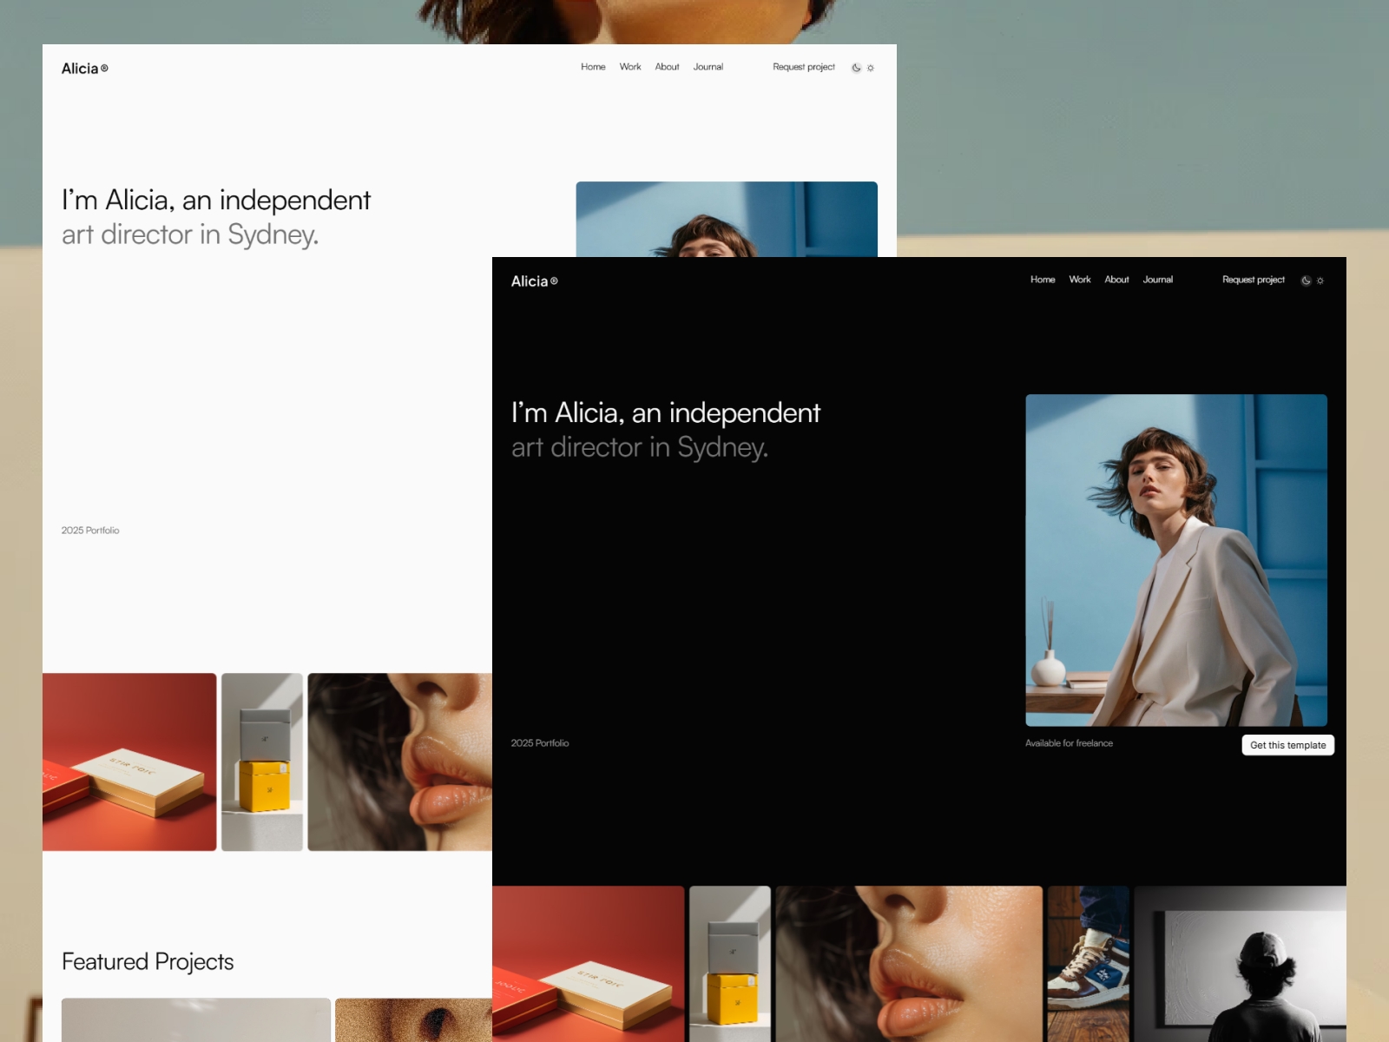1389x1042 pixels.
Task: Click the sun icon in the light page header
Action: click(871, 68)
